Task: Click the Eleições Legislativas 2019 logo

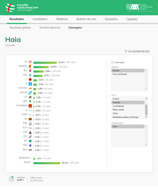Action: point(22,8)
